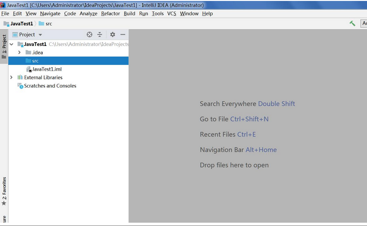Open the Edit menu
The image size is (367, 226).
click(x=18, y=14)
